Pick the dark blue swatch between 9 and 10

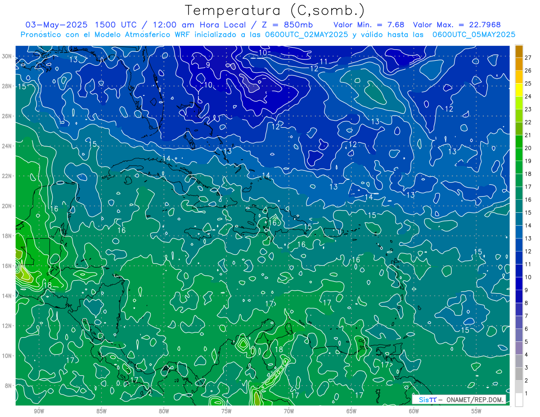pyautogui.click(x=519, y=283)
